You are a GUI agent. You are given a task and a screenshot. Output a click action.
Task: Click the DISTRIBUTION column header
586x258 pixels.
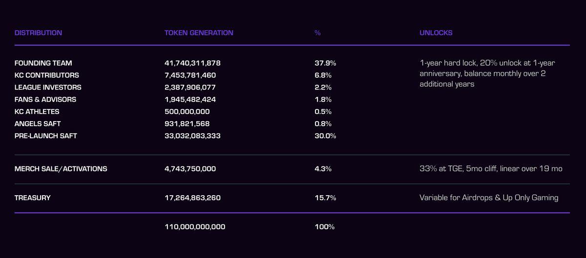click(38, 33)
